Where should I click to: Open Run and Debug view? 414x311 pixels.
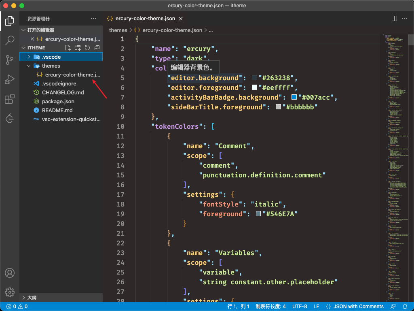[10, 79]
